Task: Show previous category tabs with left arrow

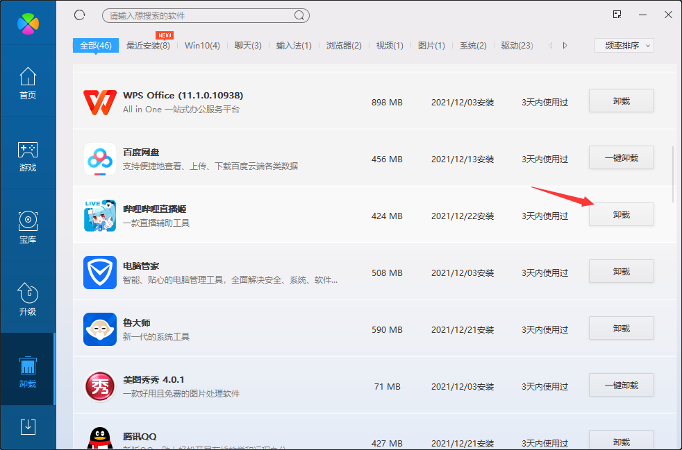Action: coord(550,46)
